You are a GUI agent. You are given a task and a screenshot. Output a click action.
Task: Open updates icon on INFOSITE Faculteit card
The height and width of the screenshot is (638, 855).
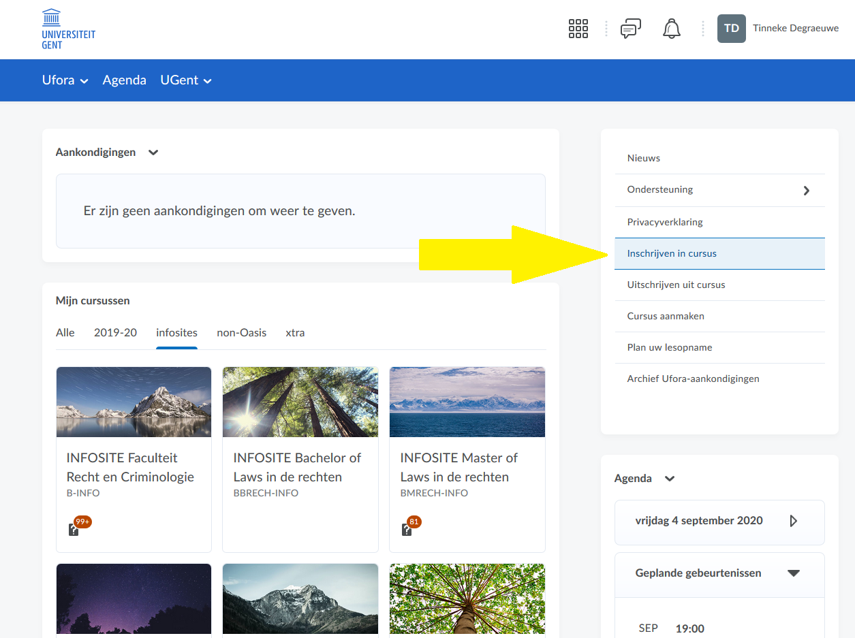pos(75,529)
